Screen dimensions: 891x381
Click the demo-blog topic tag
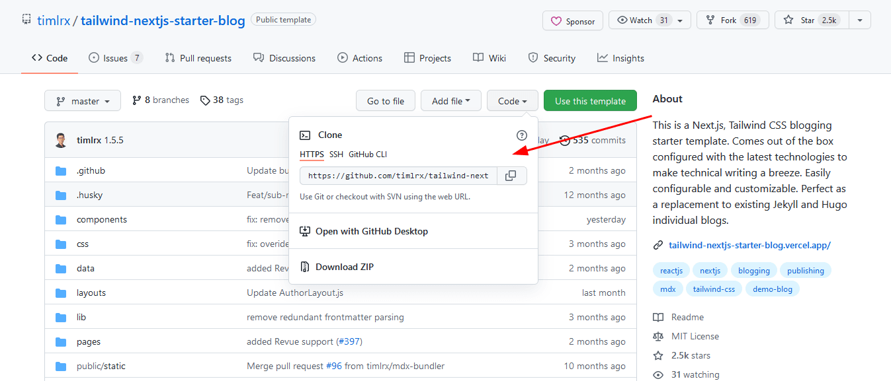coord(773,289)
